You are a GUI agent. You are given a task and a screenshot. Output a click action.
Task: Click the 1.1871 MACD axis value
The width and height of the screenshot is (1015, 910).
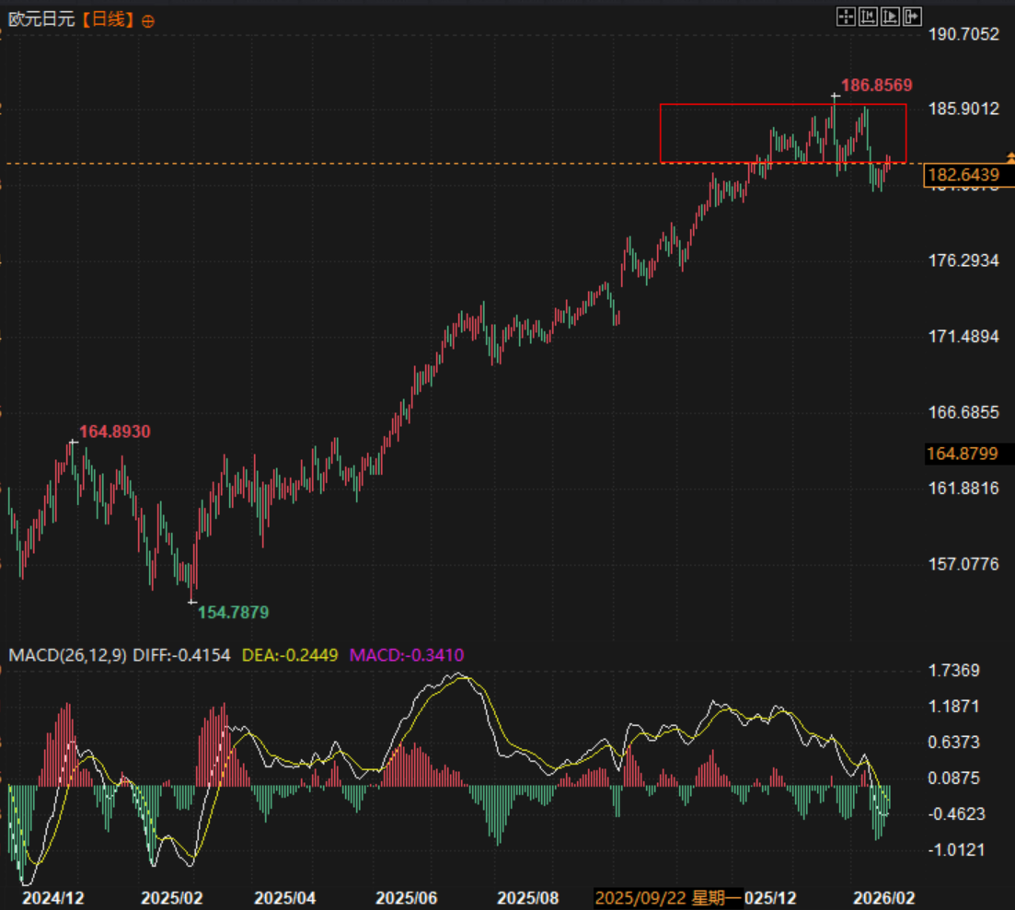point(954,706)
